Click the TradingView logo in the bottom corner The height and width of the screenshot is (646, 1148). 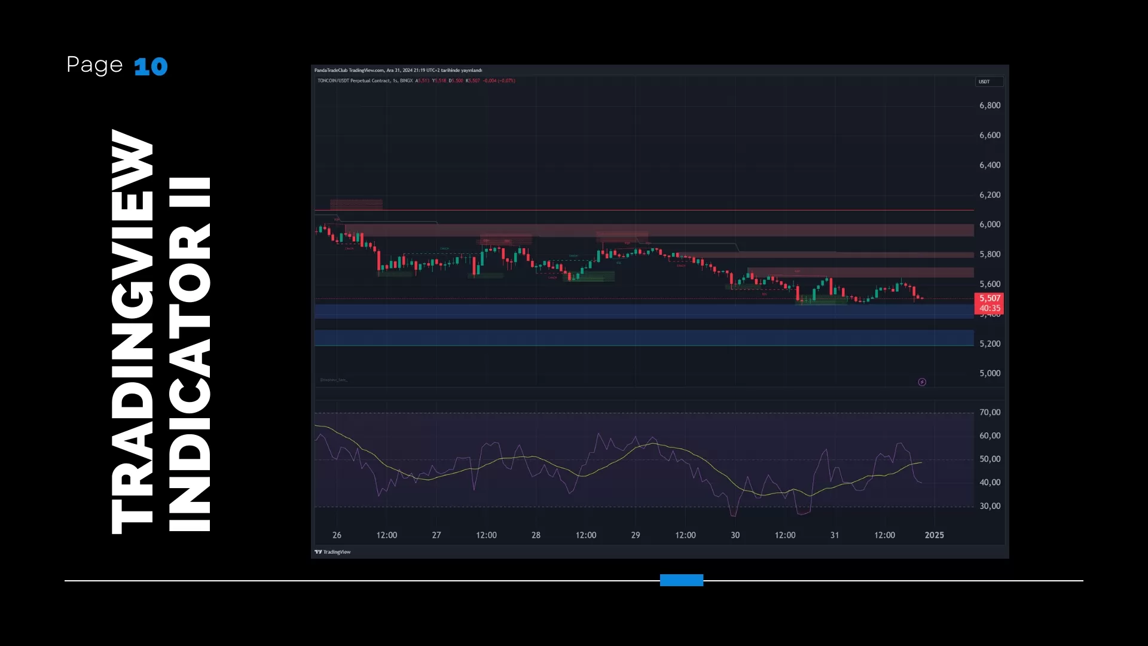click(332, 551)
